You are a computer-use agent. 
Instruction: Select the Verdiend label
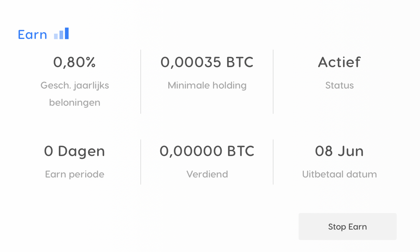[x=207, y=174]
